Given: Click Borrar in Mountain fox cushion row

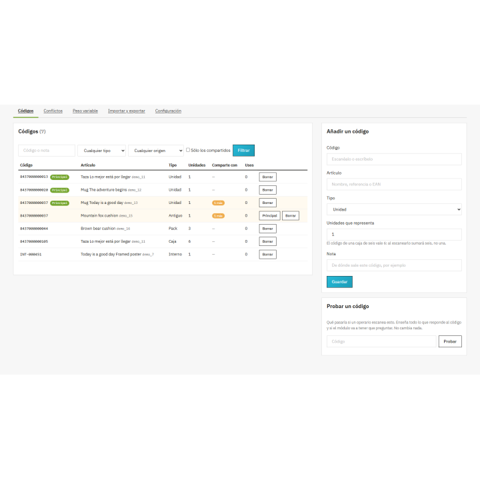Looking at the screenshot, I should [x=291, y=215].
